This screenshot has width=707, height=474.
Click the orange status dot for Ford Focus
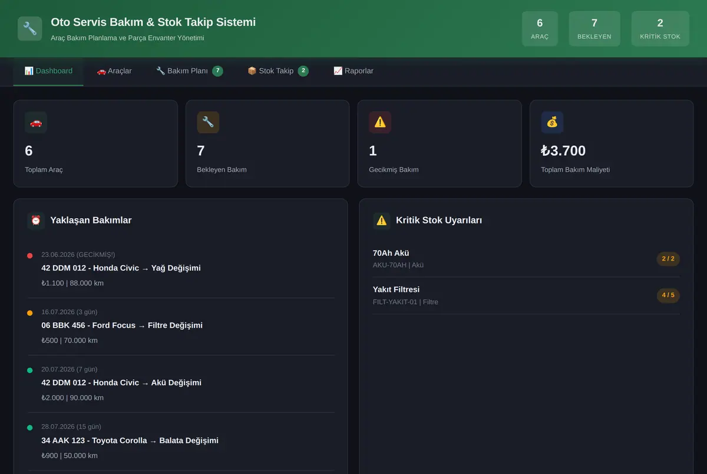30,313
